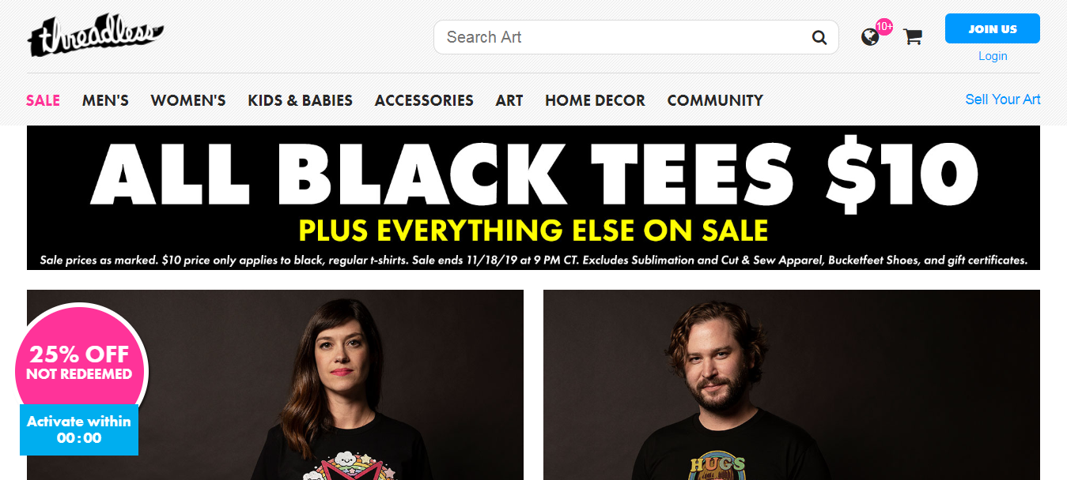This screenshot has width=1067, height=480.
Task: Click the Activate within timer box
Action: pos(79,429)
